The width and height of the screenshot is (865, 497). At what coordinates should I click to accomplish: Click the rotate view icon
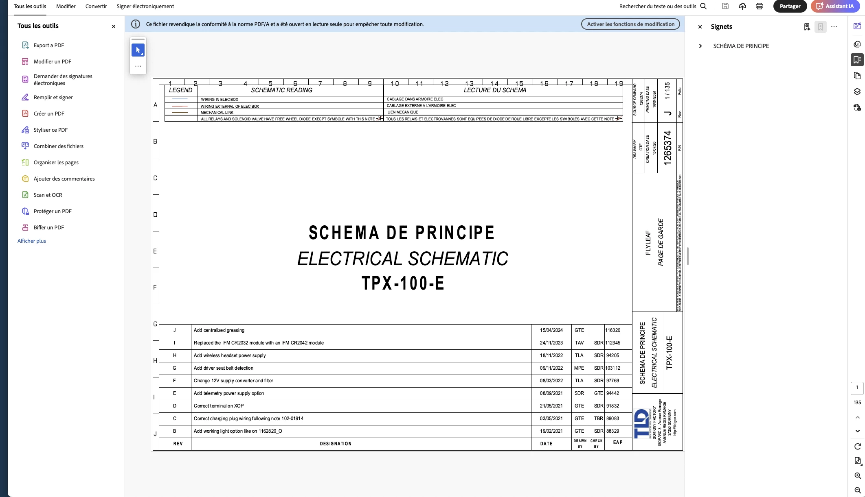(x=857, y=446)
